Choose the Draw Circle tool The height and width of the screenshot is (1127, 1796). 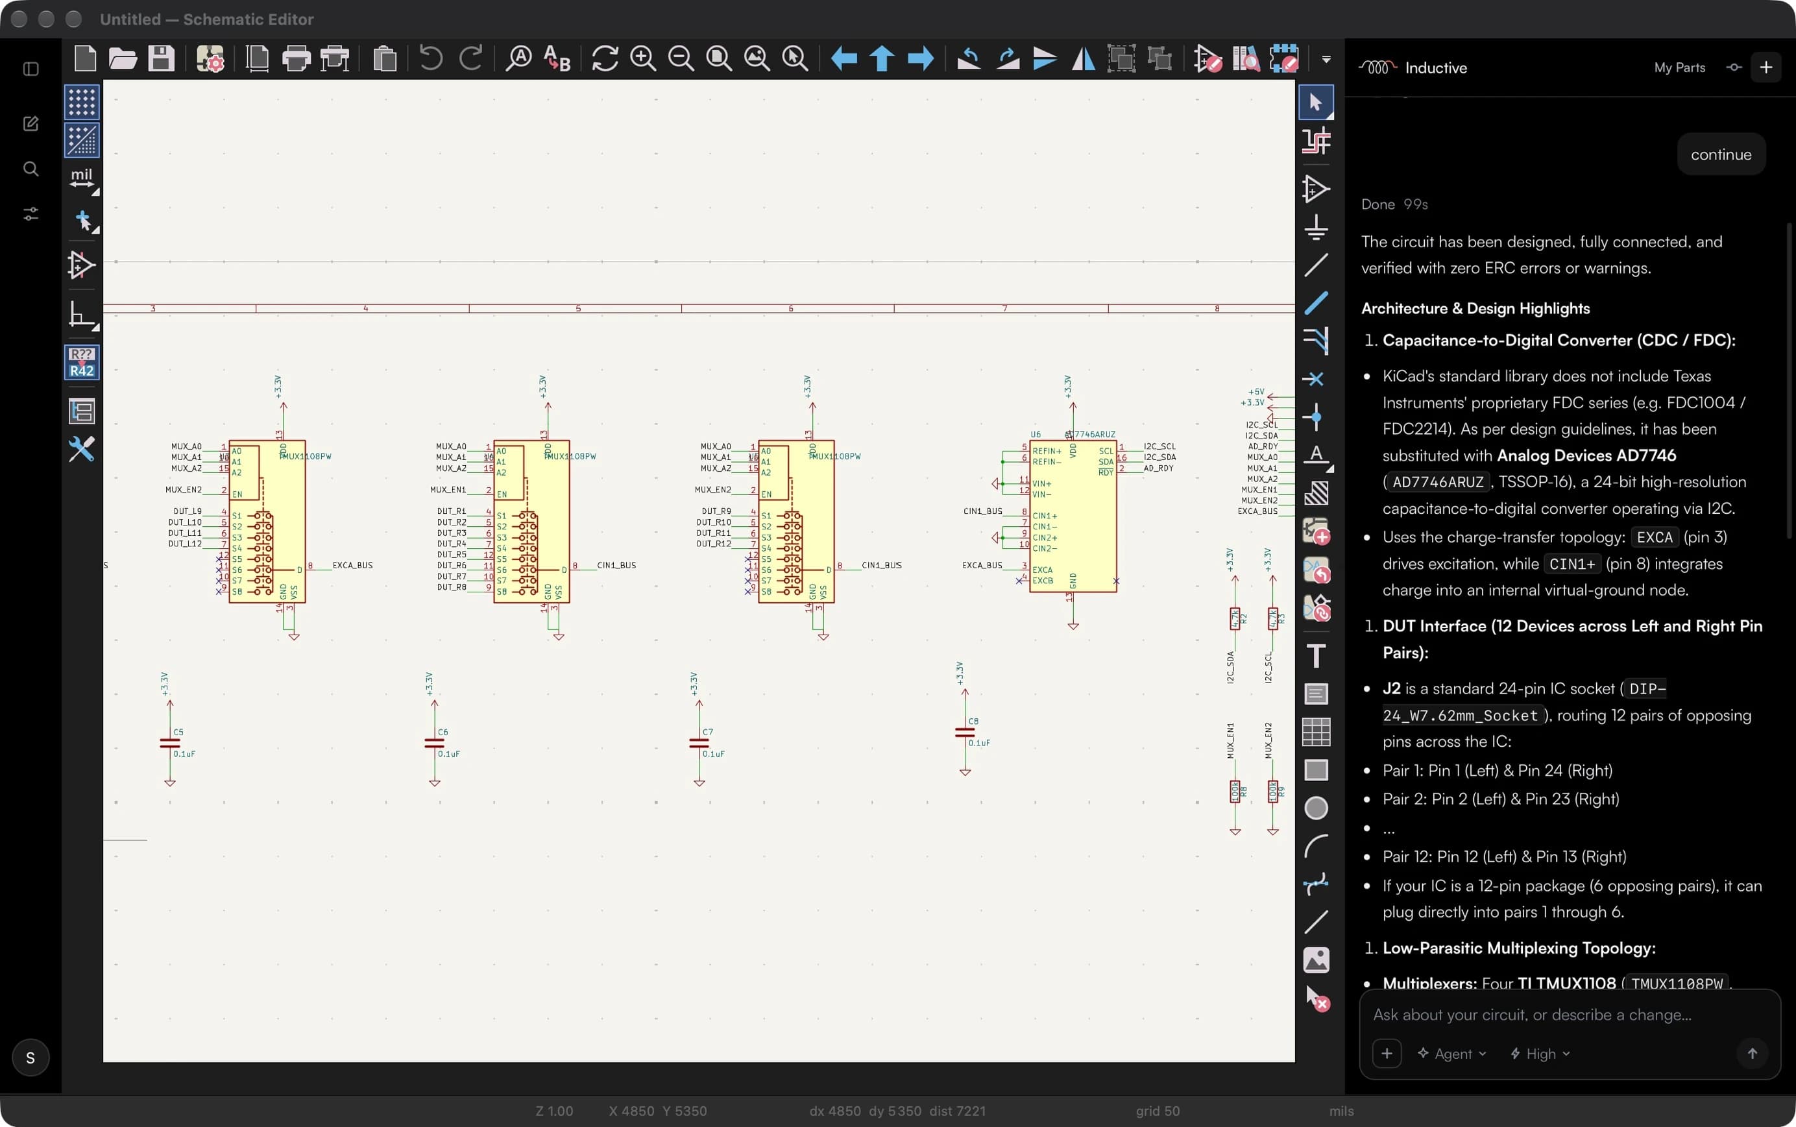pos(1316,808)
